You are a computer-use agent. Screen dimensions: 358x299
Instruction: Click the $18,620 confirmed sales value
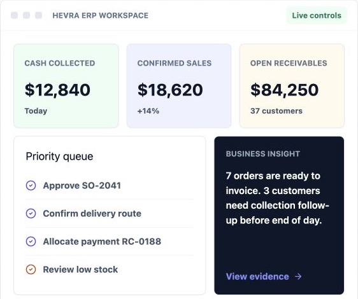click(170, 90)
